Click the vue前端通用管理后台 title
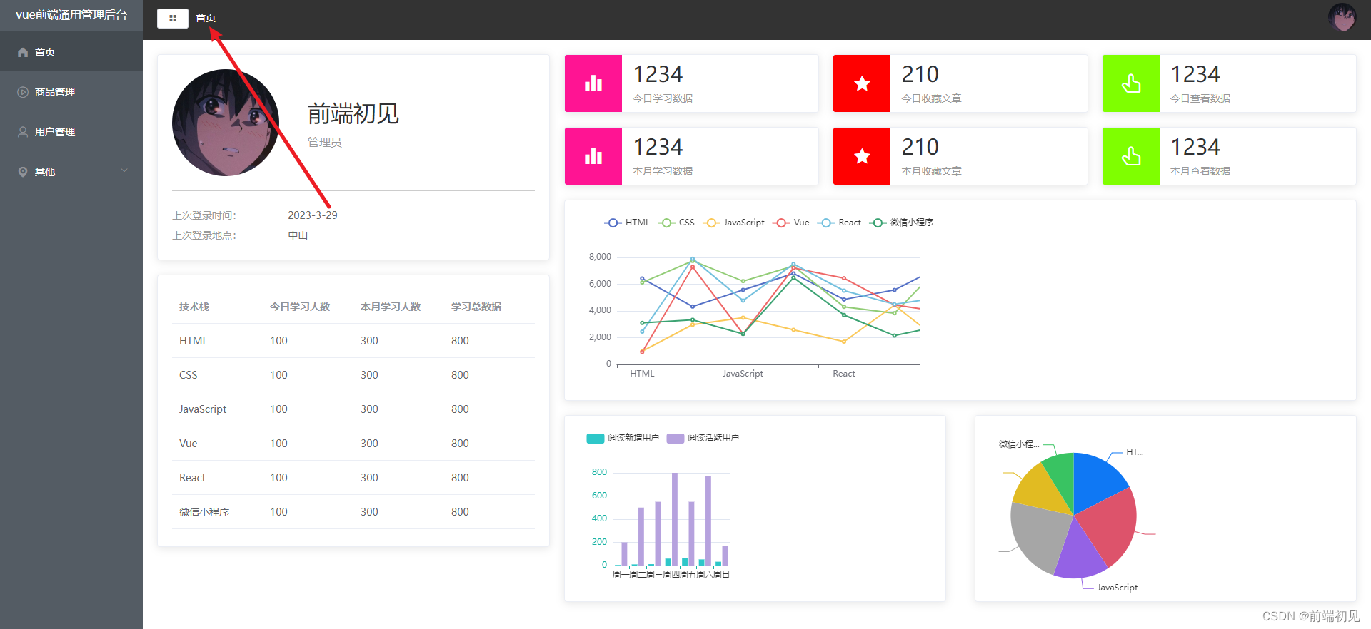The height and width of the screenshot is (629, 1371). pos(71,15)
